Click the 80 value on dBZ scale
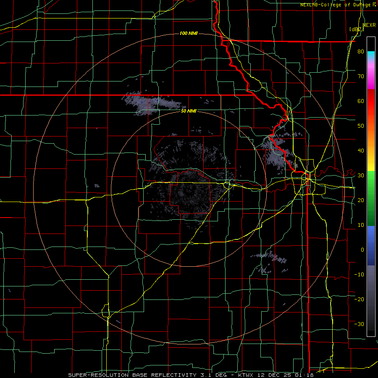The image size is (378, 378). [361, 52]
